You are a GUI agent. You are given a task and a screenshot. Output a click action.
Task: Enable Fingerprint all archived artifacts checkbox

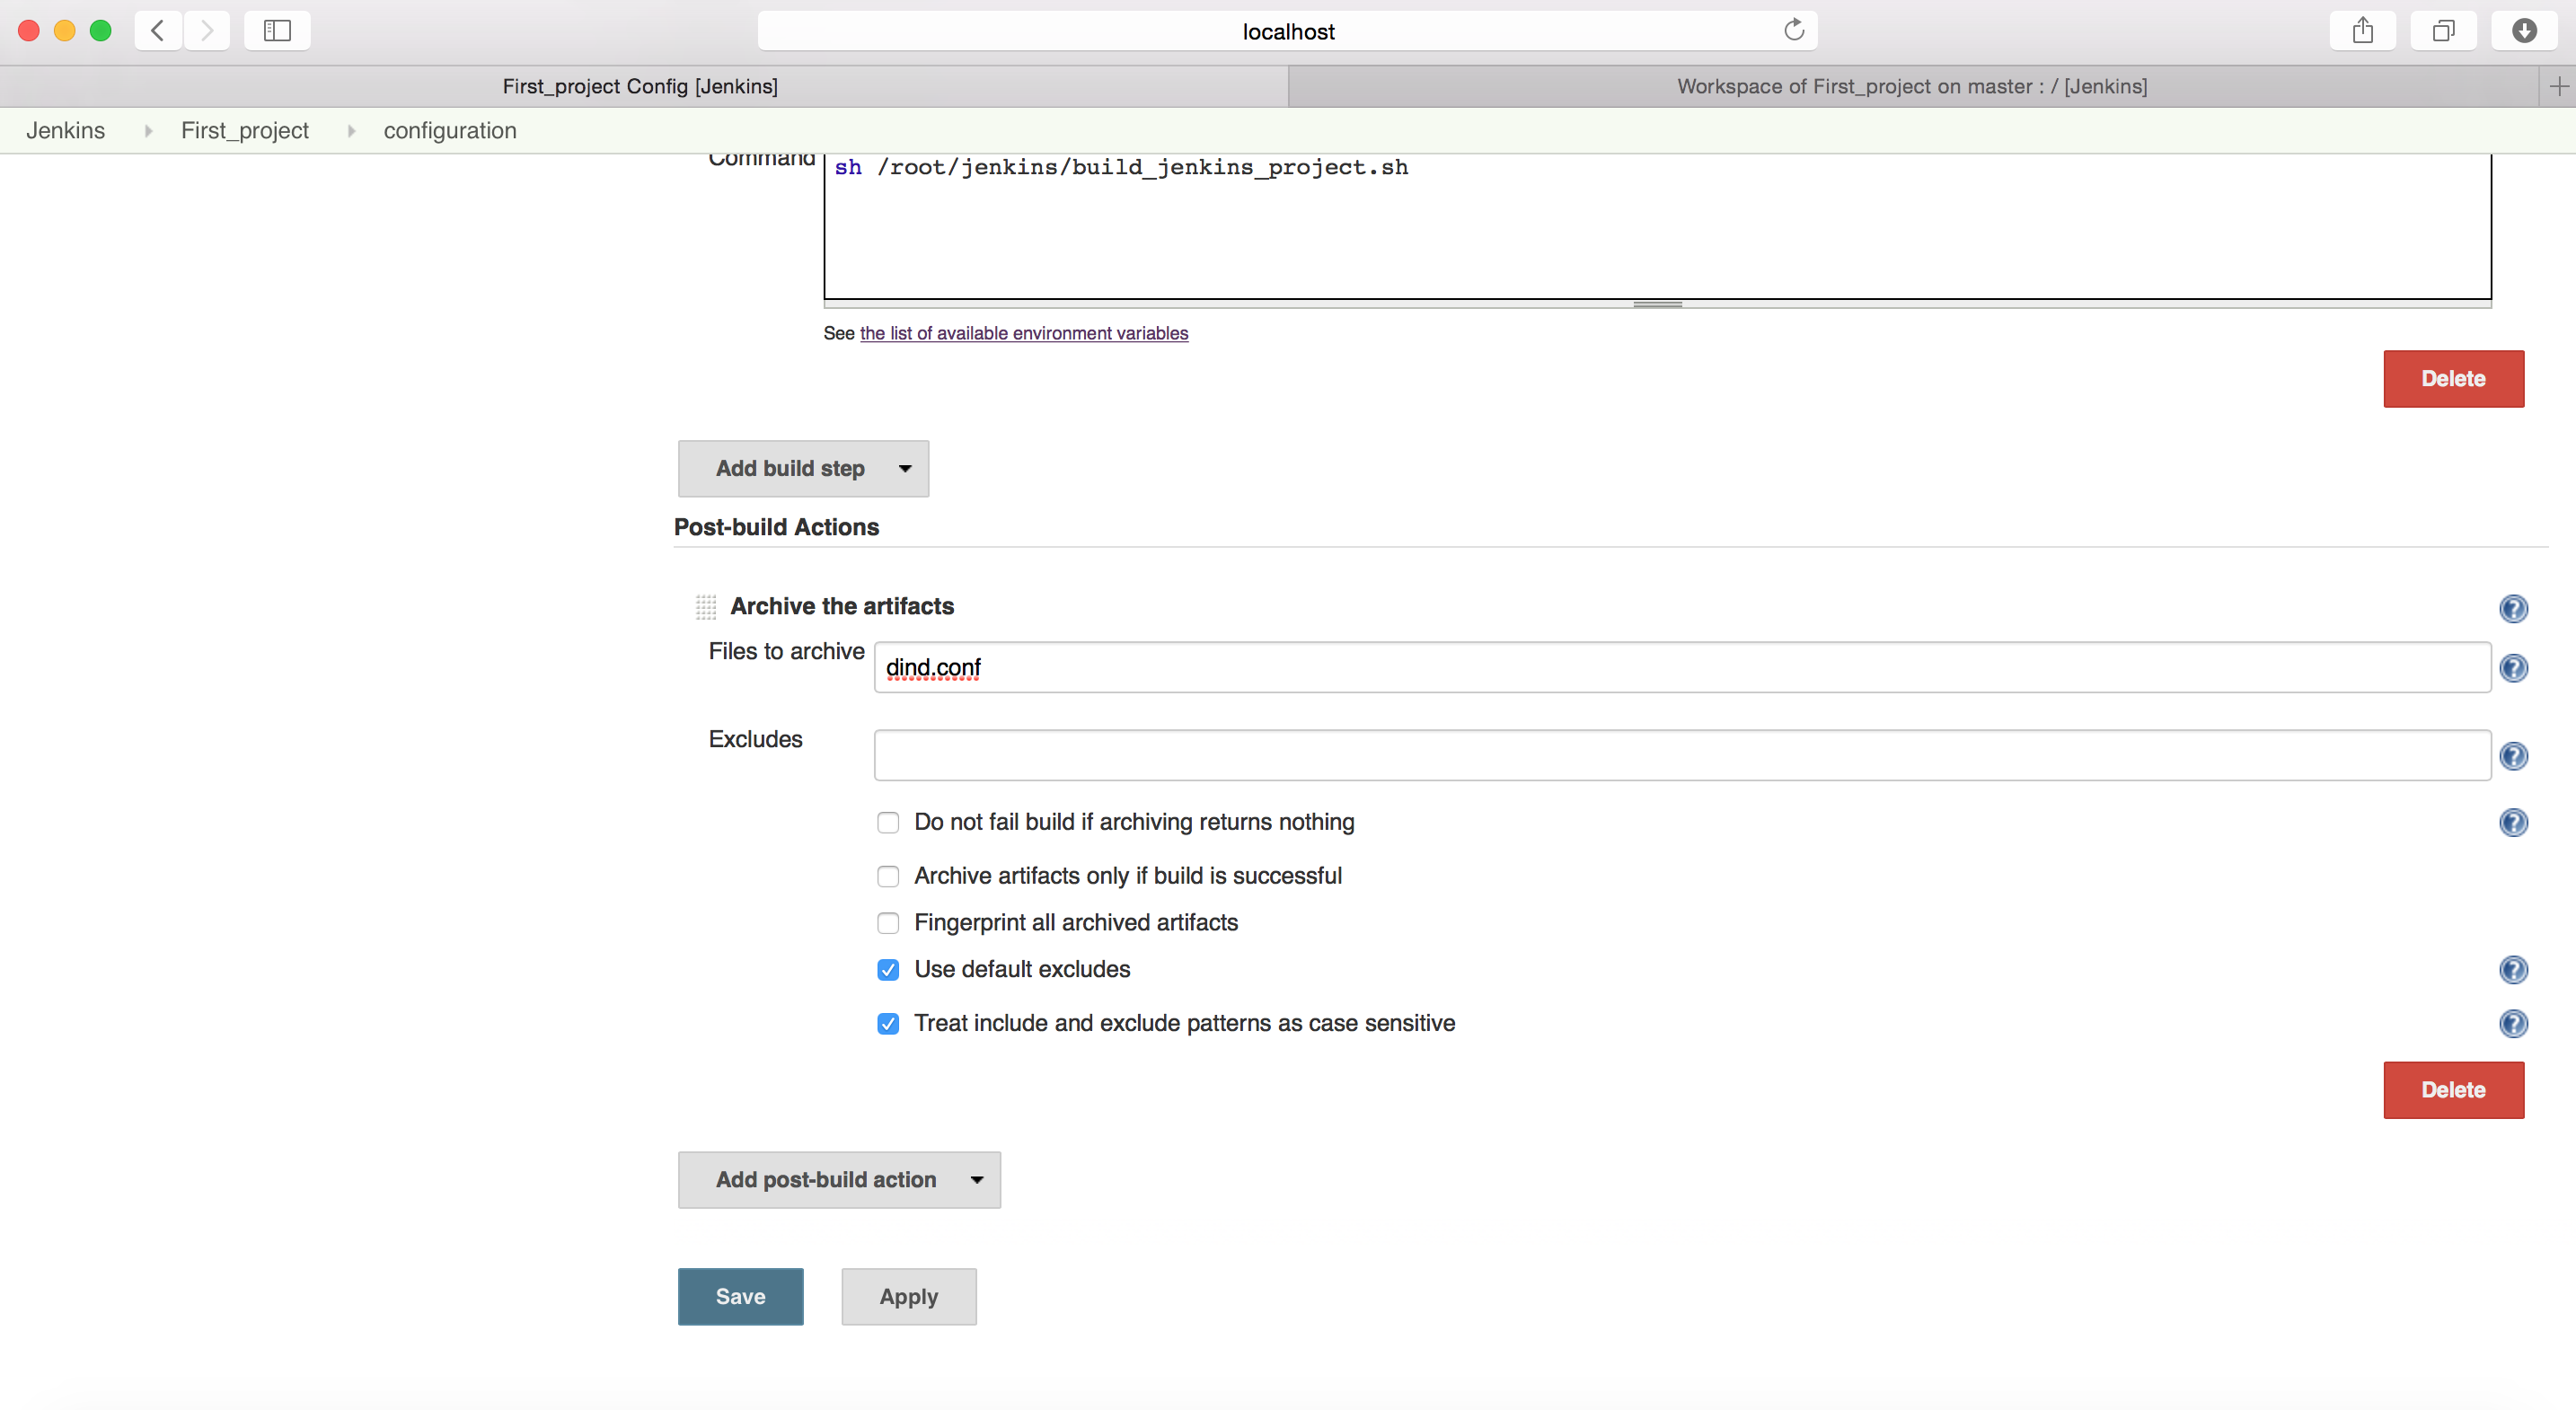(887, 922)
